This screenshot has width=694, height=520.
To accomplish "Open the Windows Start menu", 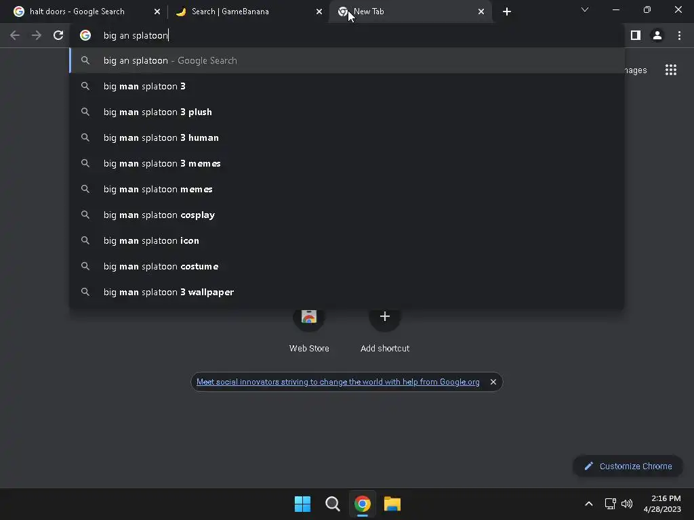I will coord(303,504).
